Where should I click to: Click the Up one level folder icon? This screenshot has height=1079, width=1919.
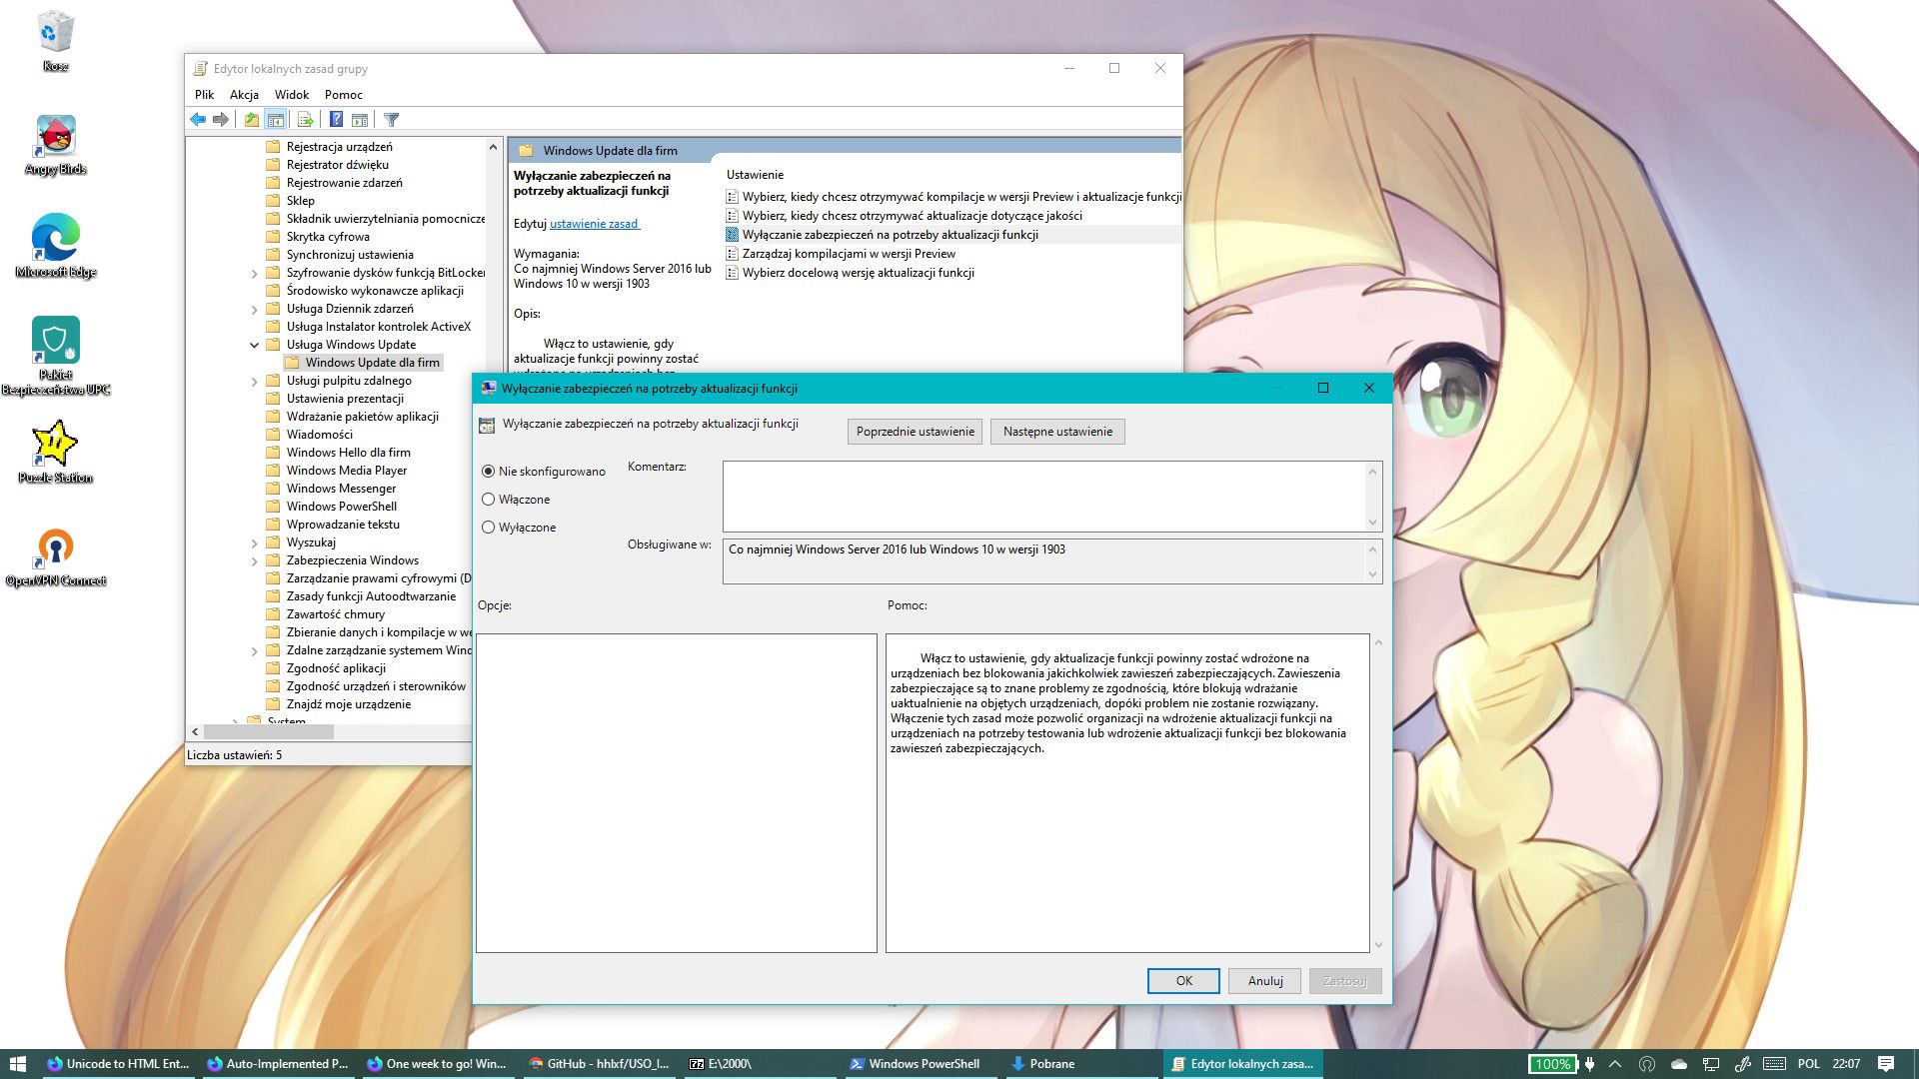point(252,120)
